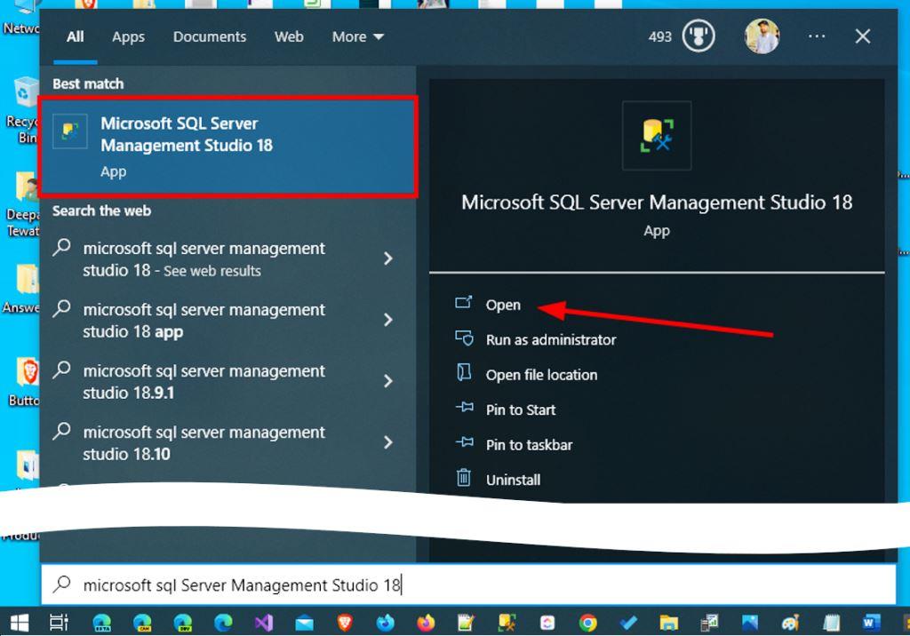910x636 pixels.
Task: Click the search options ellipsis
Action: [816, 36]
